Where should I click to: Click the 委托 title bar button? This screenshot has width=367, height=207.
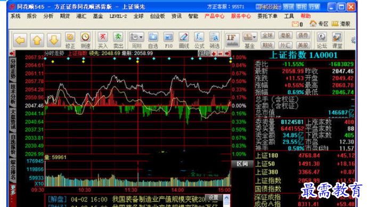(301, 7)
